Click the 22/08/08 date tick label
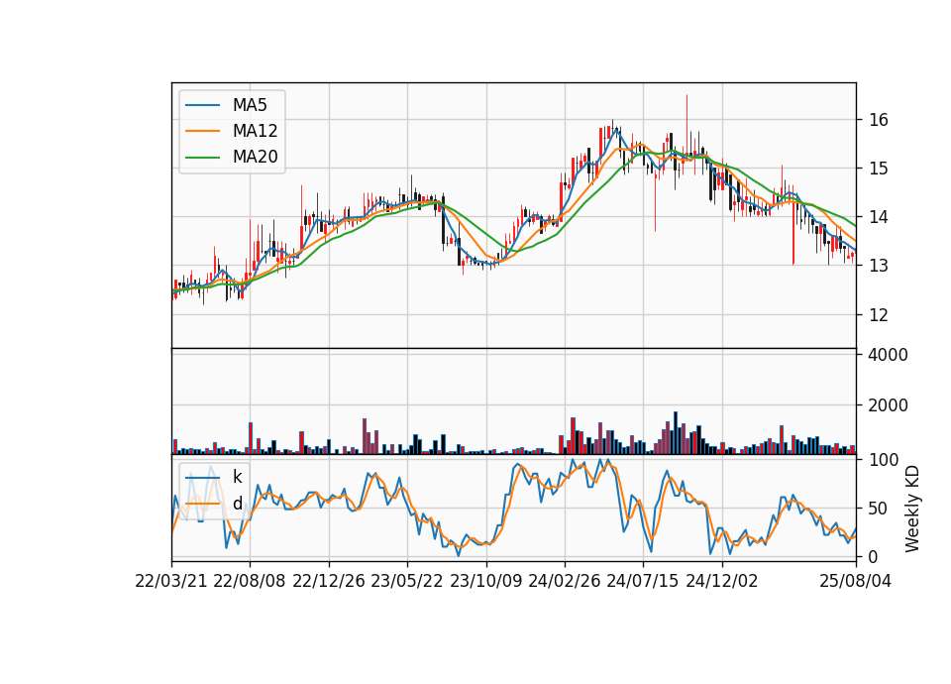This screenshot has height=684, width=951. (x=250, y=581)
